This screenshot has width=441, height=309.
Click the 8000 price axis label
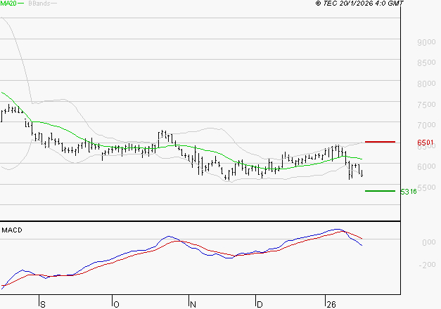coord(426,84)
